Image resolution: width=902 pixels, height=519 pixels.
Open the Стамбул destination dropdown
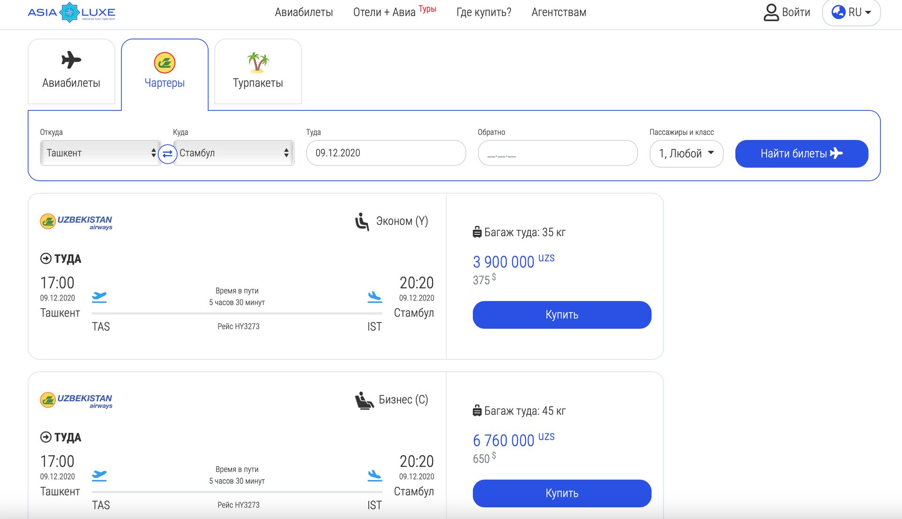pyautogui.click(x=233, y=153)
